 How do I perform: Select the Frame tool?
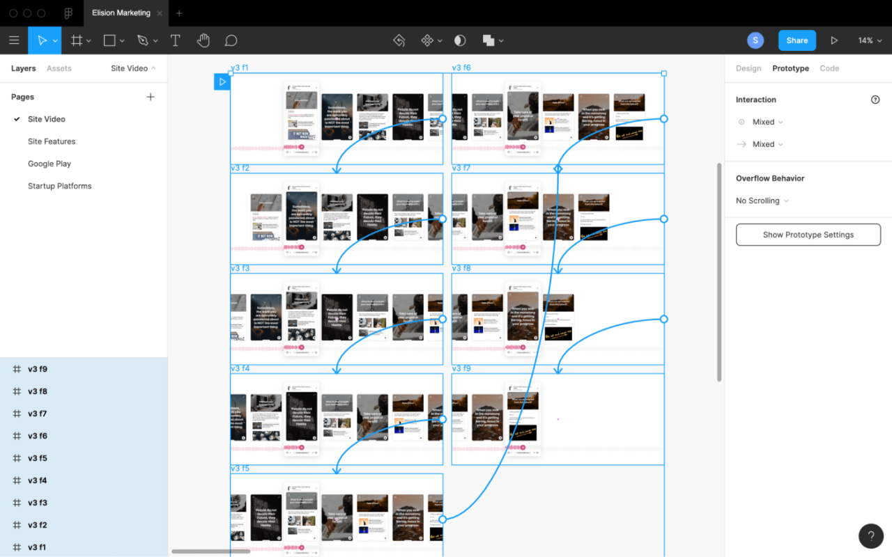coord(75,40)
